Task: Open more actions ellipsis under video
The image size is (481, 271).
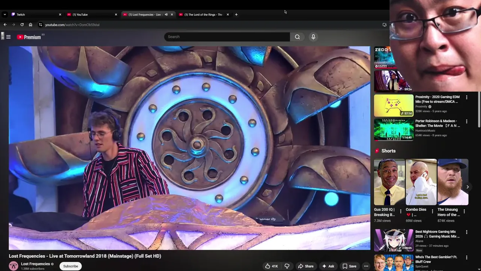Action: point(366,266)
